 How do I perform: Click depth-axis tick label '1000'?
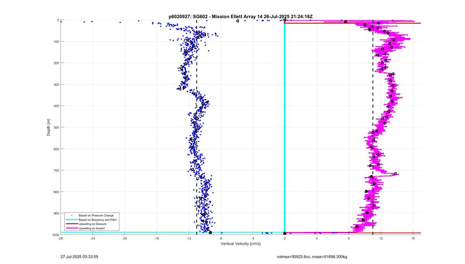click(x=55, y=235)
